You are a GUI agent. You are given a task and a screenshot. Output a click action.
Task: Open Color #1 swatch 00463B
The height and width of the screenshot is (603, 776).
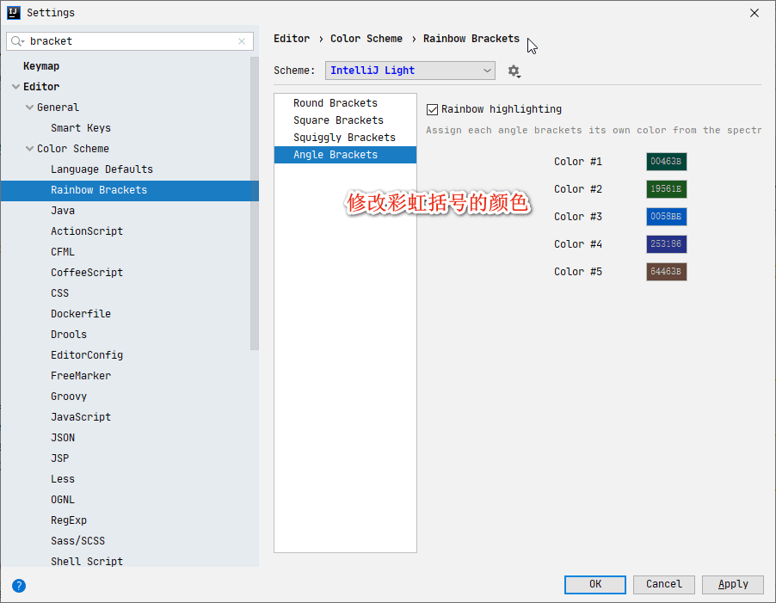click(666, 162)
